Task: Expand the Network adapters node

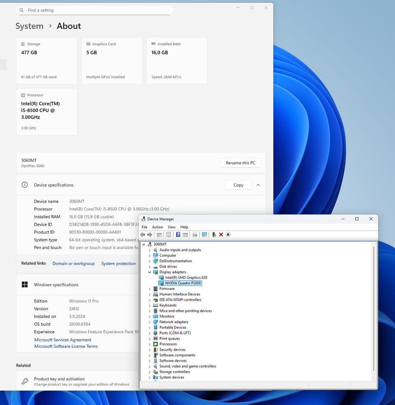Action: click(150, 322)
